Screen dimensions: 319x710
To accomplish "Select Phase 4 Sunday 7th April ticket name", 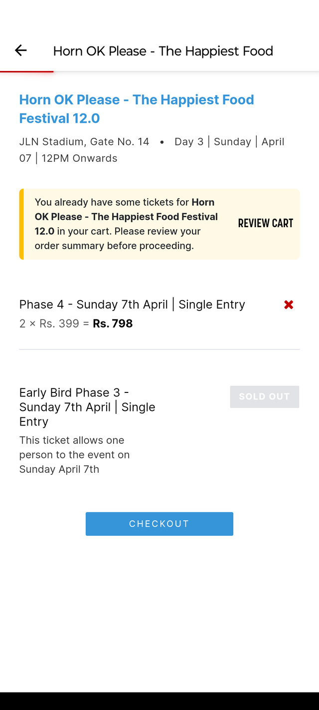I will tap(132, 305).
